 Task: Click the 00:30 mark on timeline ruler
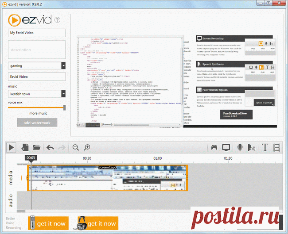tap(87, 158)
